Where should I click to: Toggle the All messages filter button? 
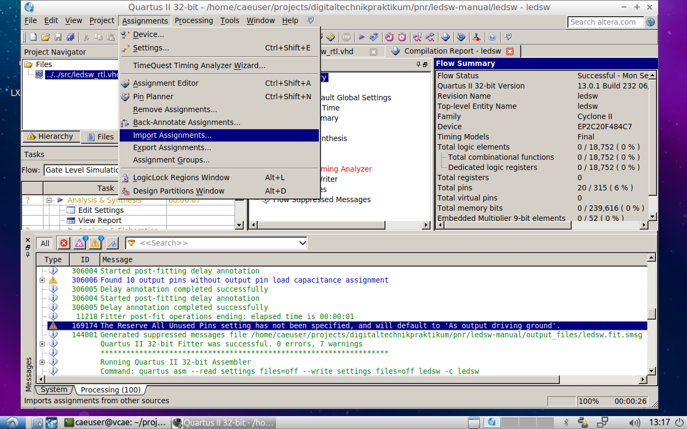(45, 243)
